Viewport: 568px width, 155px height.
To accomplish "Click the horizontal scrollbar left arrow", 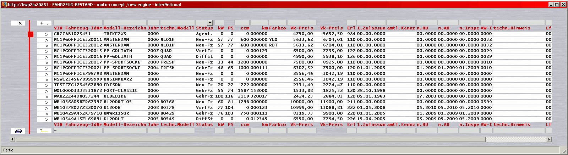I will click(x=12, y=139).
